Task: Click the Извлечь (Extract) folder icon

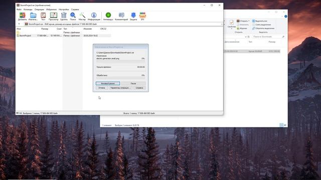Action: [33, 15]
